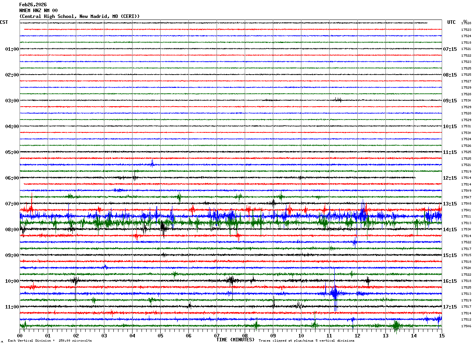
Task: Pick the 07:15 UTC time label
Action: pyautogui.click(x=450, y=49)
